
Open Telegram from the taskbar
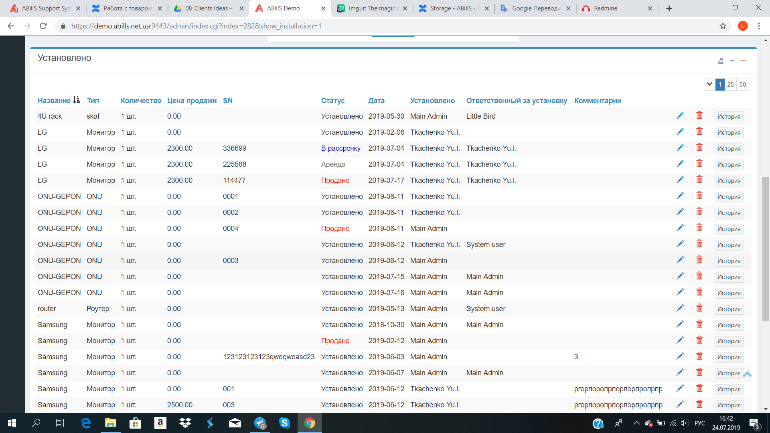coord(260,423)
